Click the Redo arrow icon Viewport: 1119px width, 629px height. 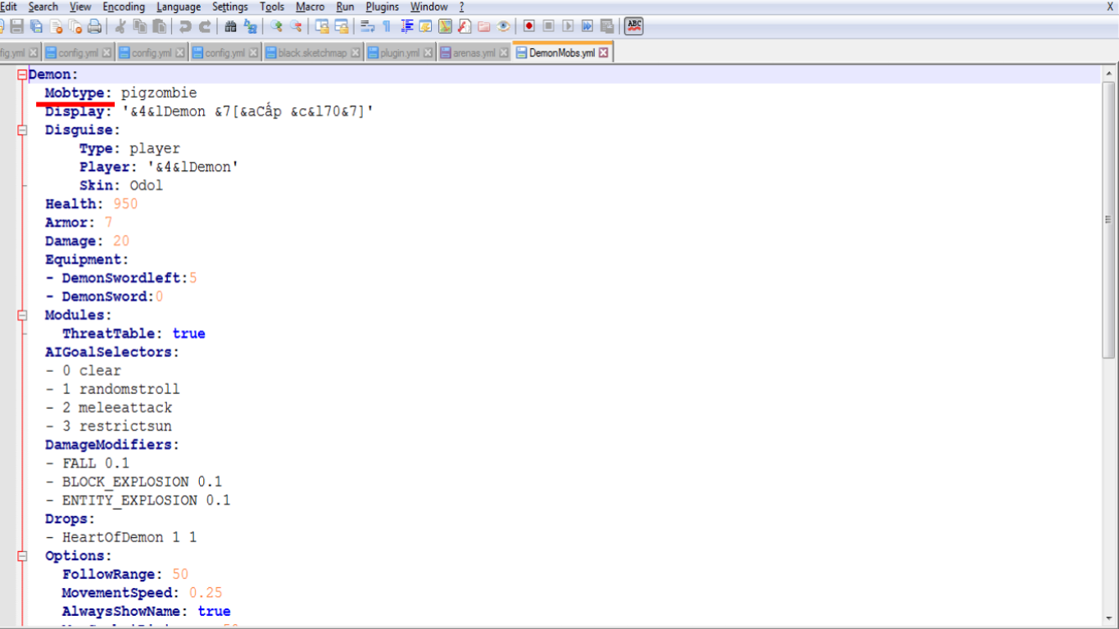[x=205, y=26]
